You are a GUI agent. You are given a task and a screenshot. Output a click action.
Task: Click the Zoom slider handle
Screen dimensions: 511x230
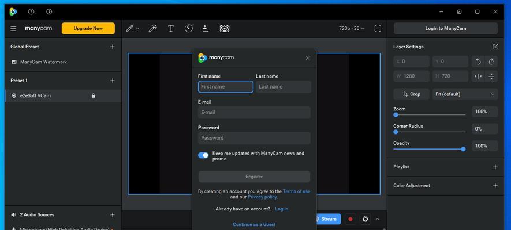coord(396,115)
